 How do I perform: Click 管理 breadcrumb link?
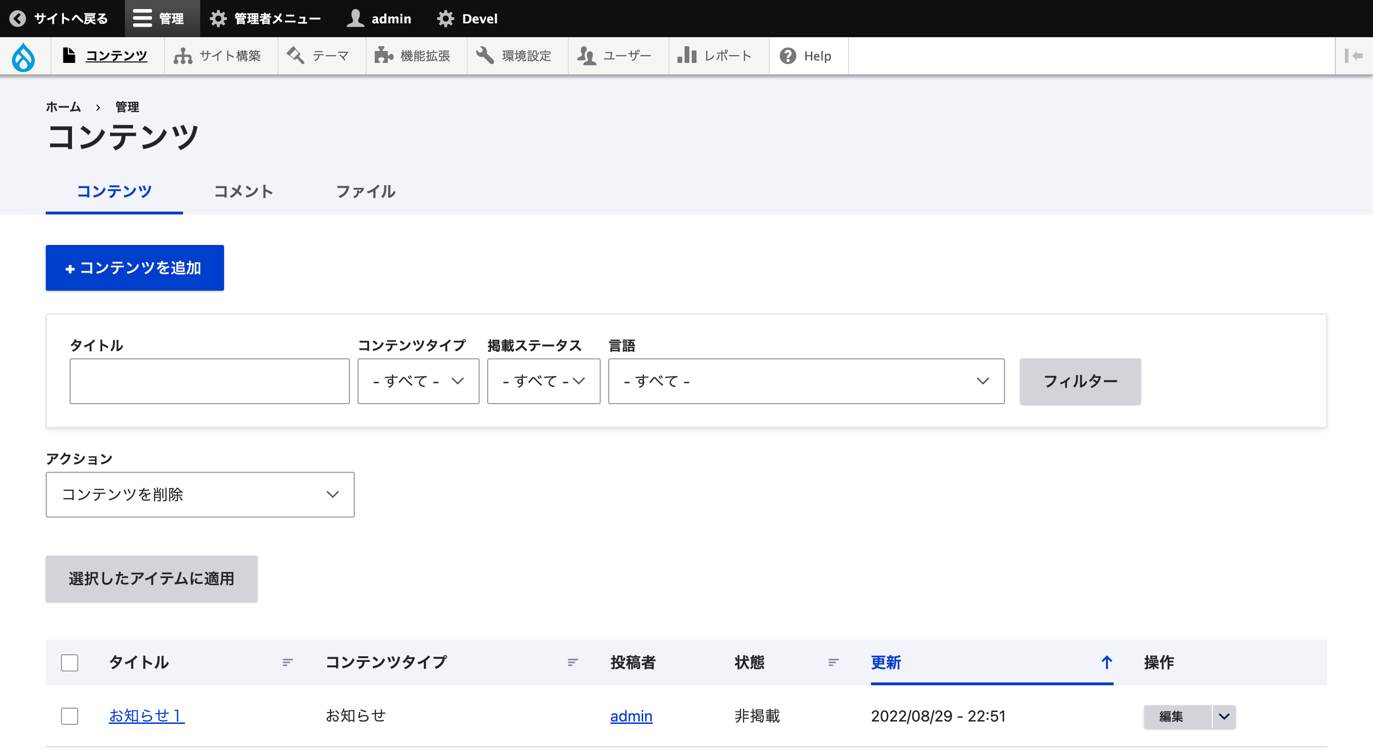127,107
